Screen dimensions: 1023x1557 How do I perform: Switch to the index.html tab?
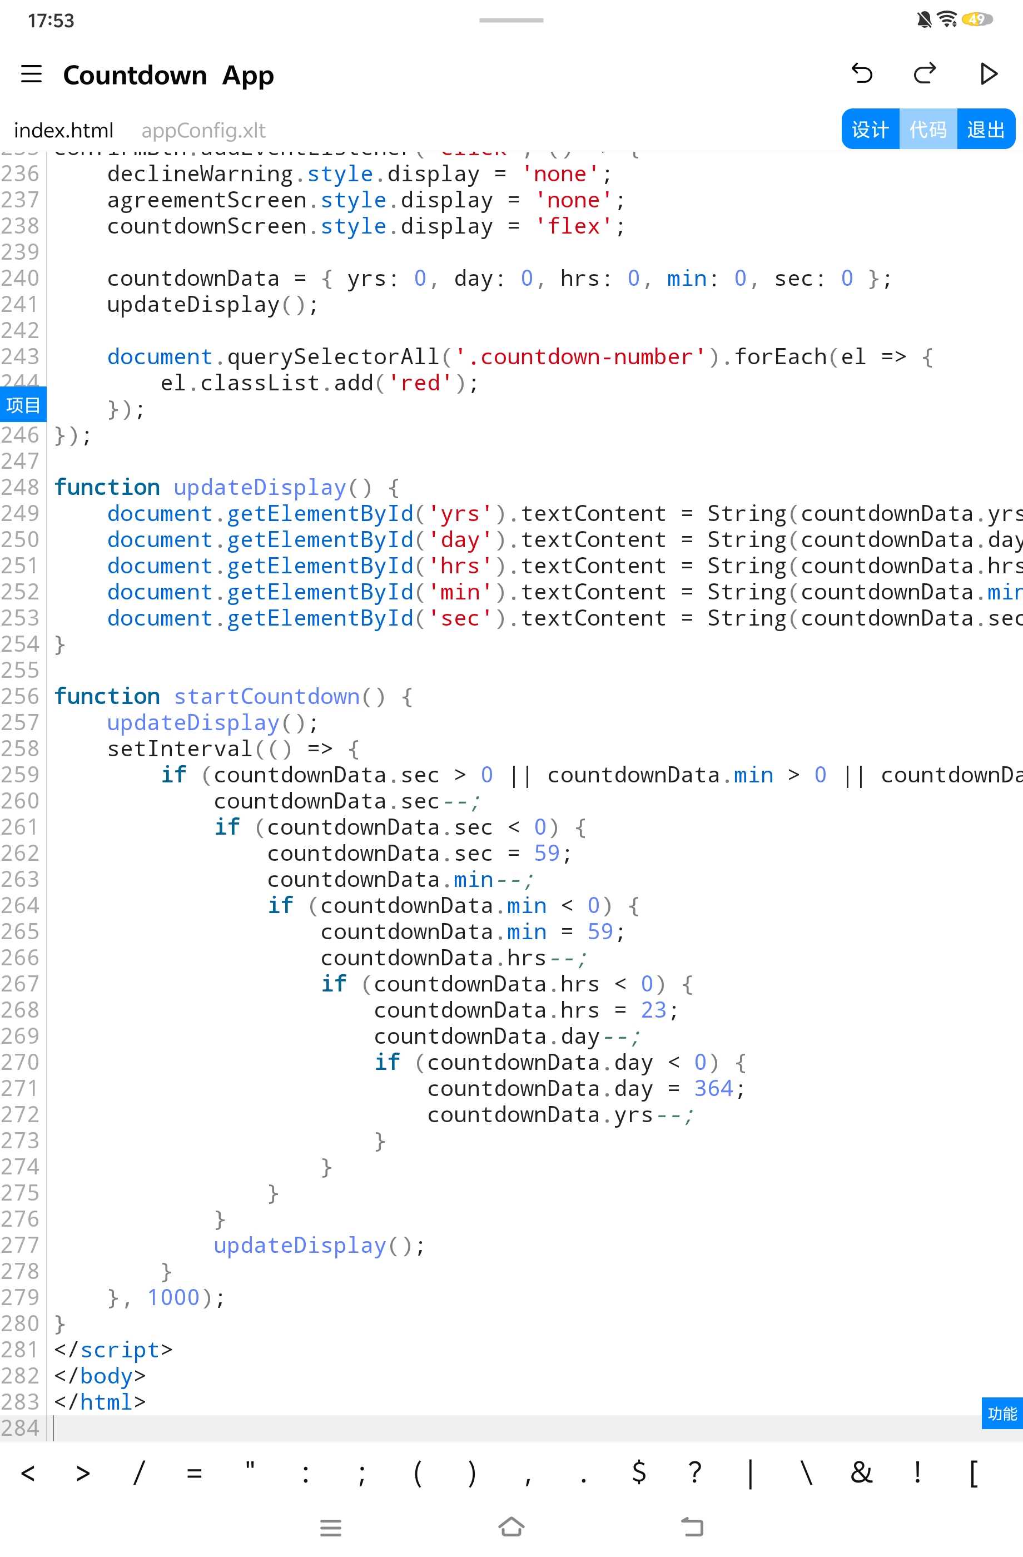pyautogui.click(x=63, y=130)
